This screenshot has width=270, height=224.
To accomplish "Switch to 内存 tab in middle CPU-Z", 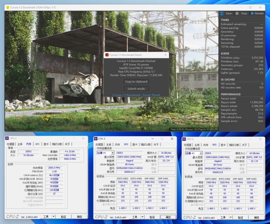I will point(117,145).
